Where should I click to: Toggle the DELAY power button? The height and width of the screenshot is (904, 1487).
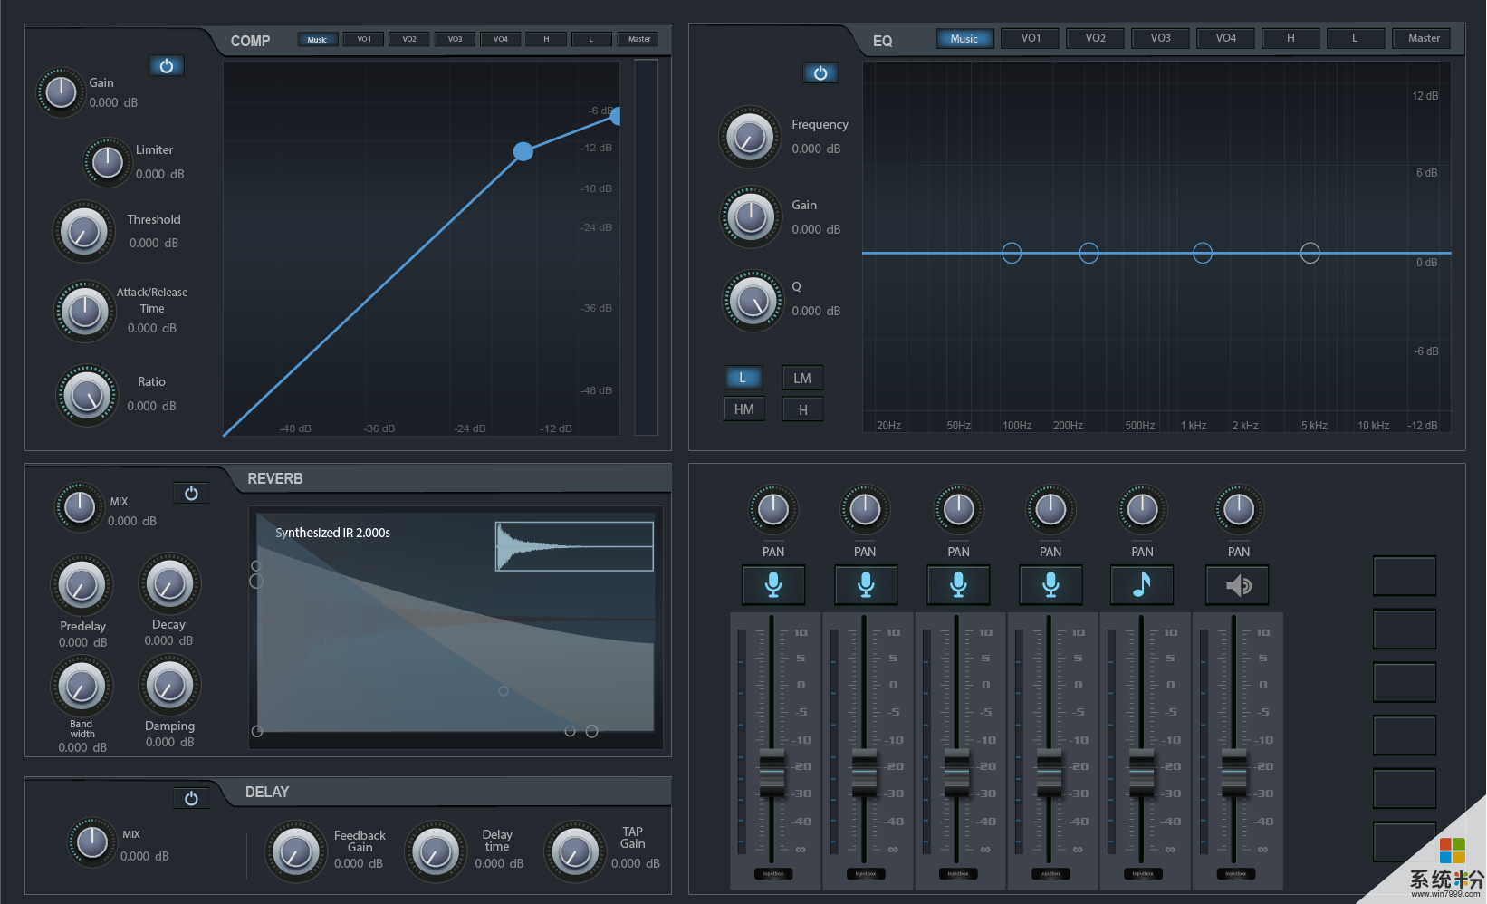[191, 799]
